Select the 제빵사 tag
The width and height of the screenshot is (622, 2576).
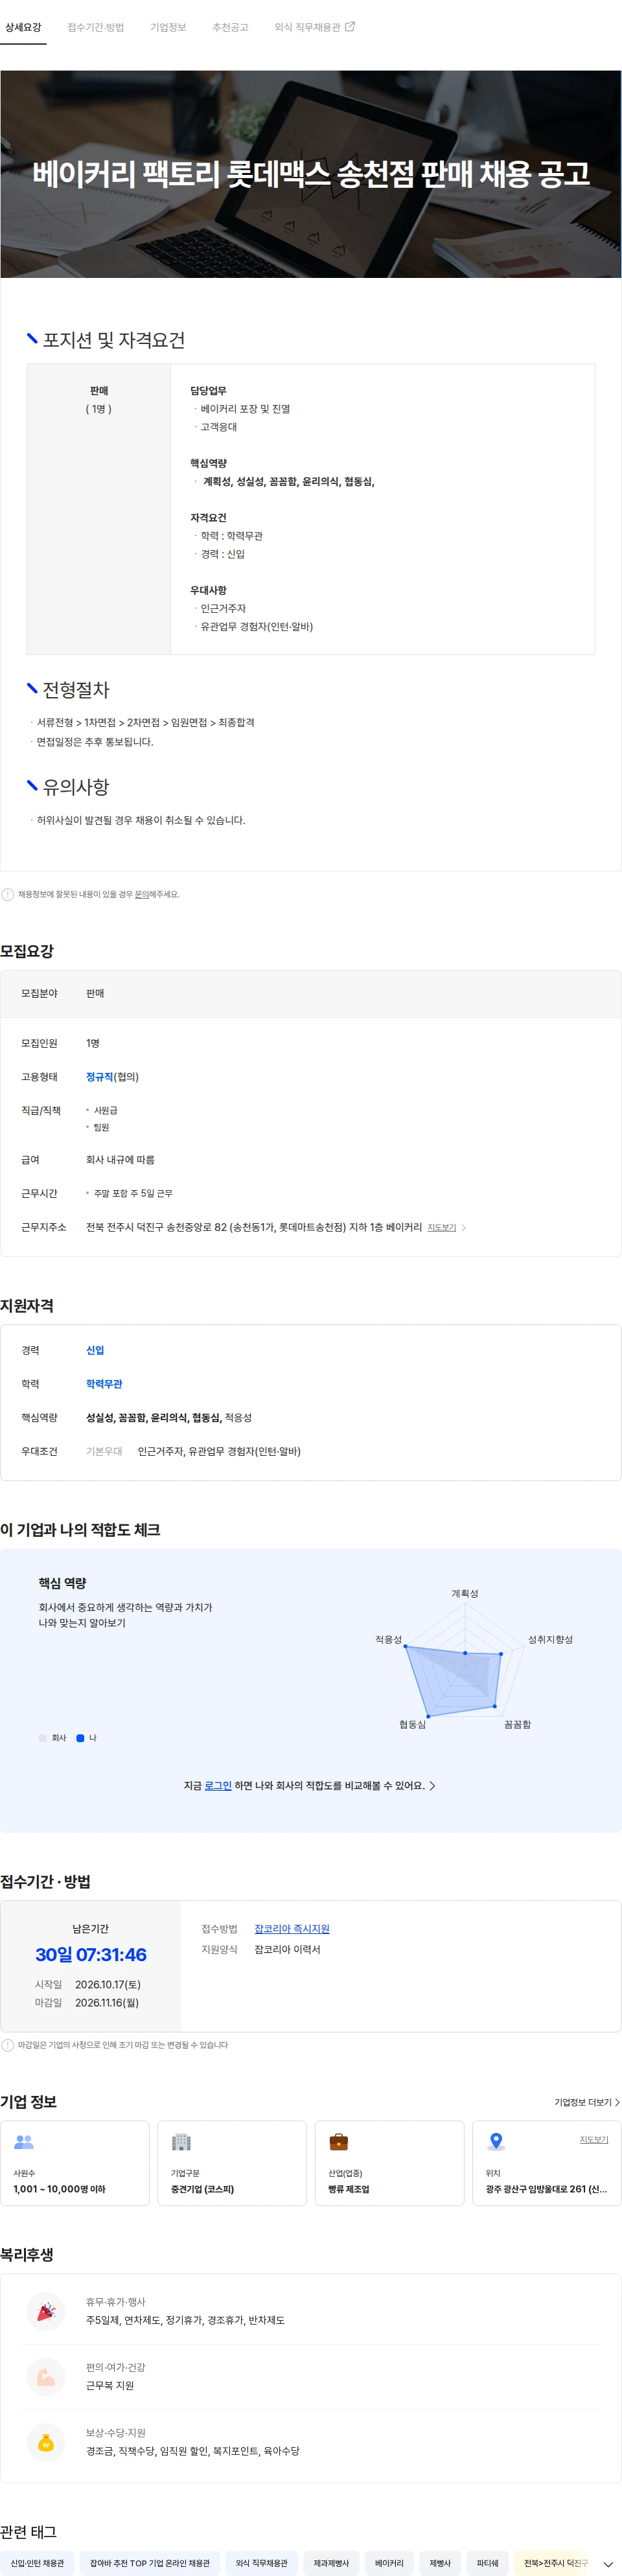tap(440, 2563)
